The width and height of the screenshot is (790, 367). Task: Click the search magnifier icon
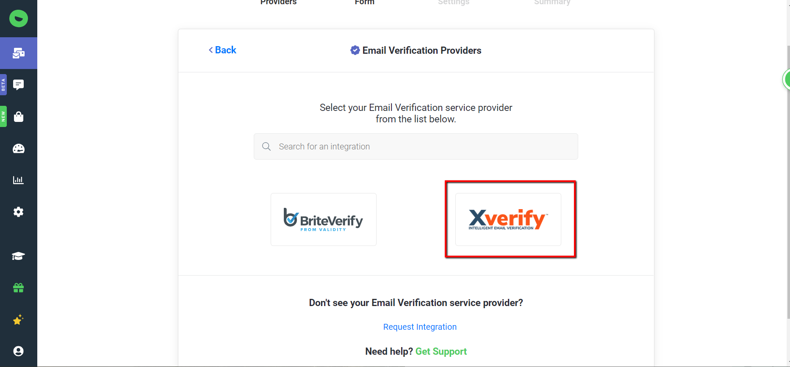pos(266,146)
